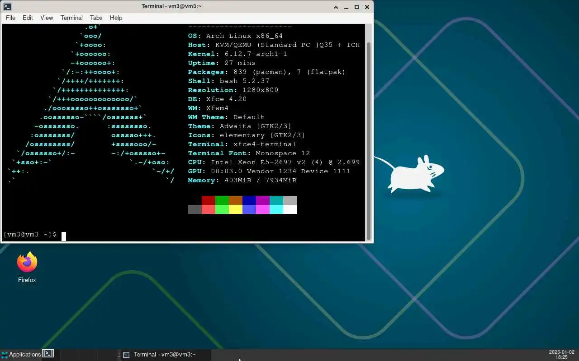Click the 'OS: Arch Linux x86_64' line
The image size is (579, 361).
(236, 36)
